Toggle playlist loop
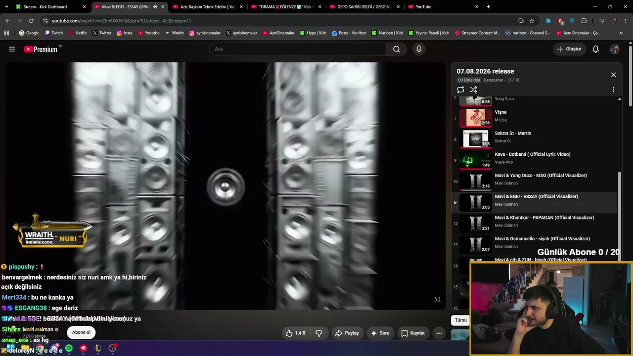This screenshot has height=356, width=633. coord(460,89)
